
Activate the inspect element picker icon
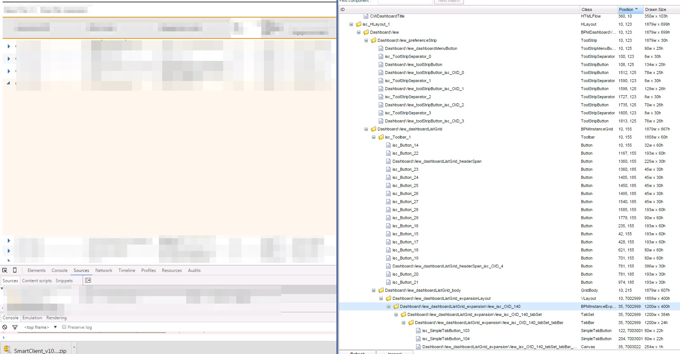(5, 270)
